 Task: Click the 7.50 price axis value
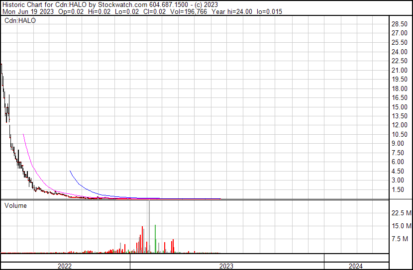point(398,153)
